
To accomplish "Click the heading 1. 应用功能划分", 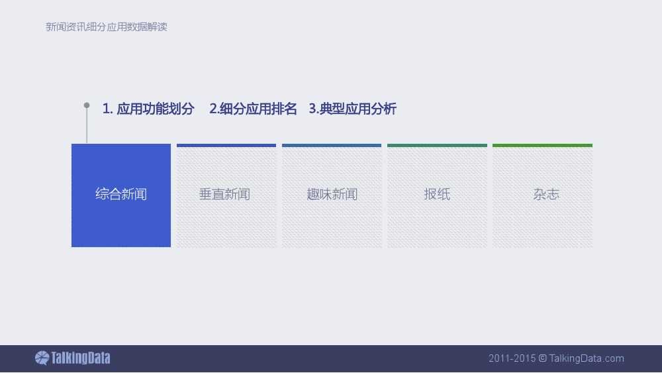I will click(148, 109).
